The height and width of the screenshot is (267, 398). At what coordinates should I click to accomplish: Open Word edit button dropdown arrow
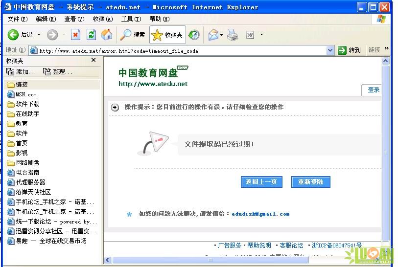261,35
